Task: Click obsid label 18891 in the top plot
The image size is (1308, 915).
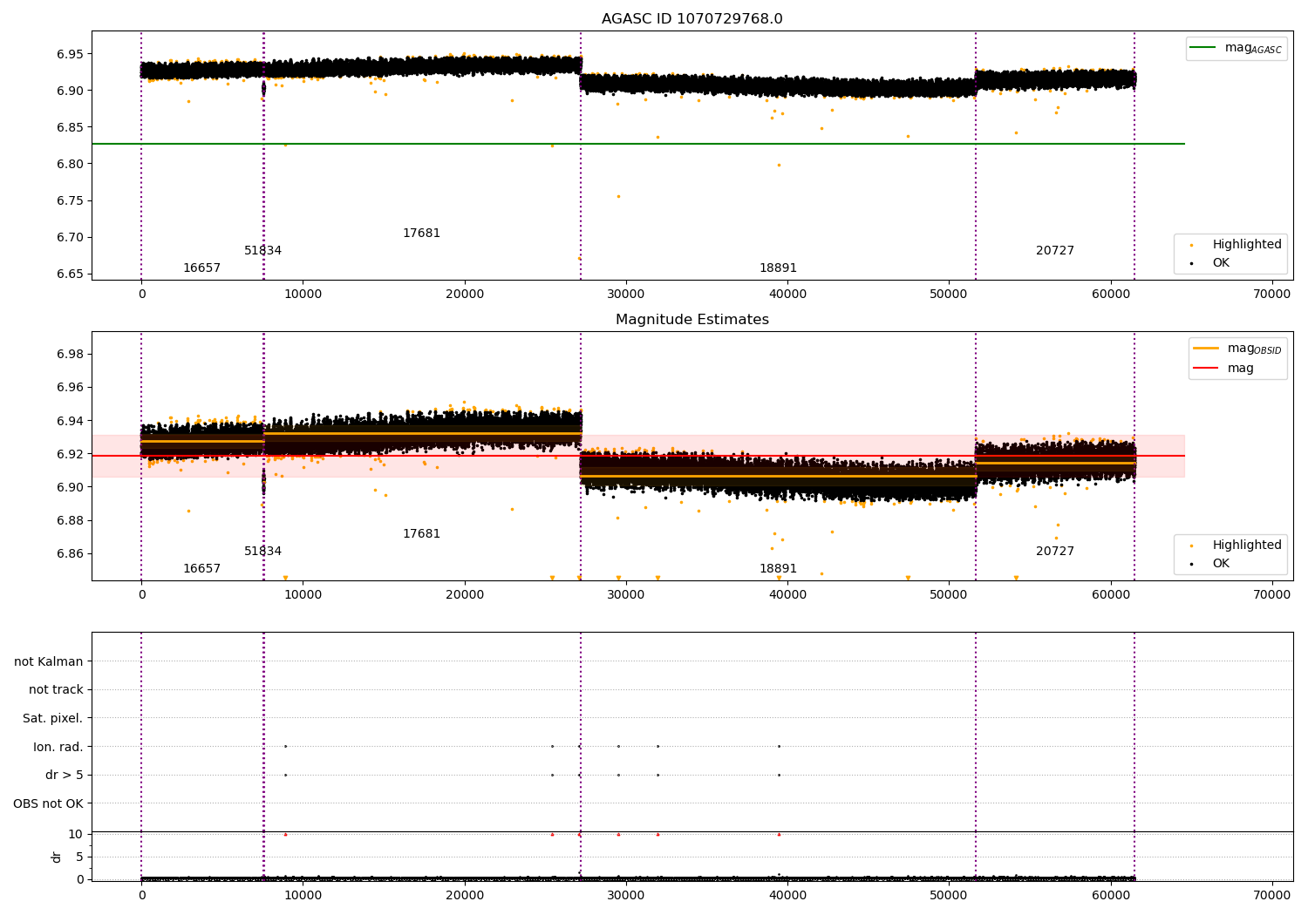Action: pos(778,268)
